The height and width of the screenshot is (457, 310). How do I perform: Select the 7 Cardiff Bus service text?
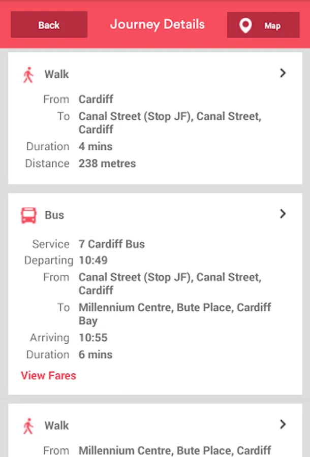point(112,244)
